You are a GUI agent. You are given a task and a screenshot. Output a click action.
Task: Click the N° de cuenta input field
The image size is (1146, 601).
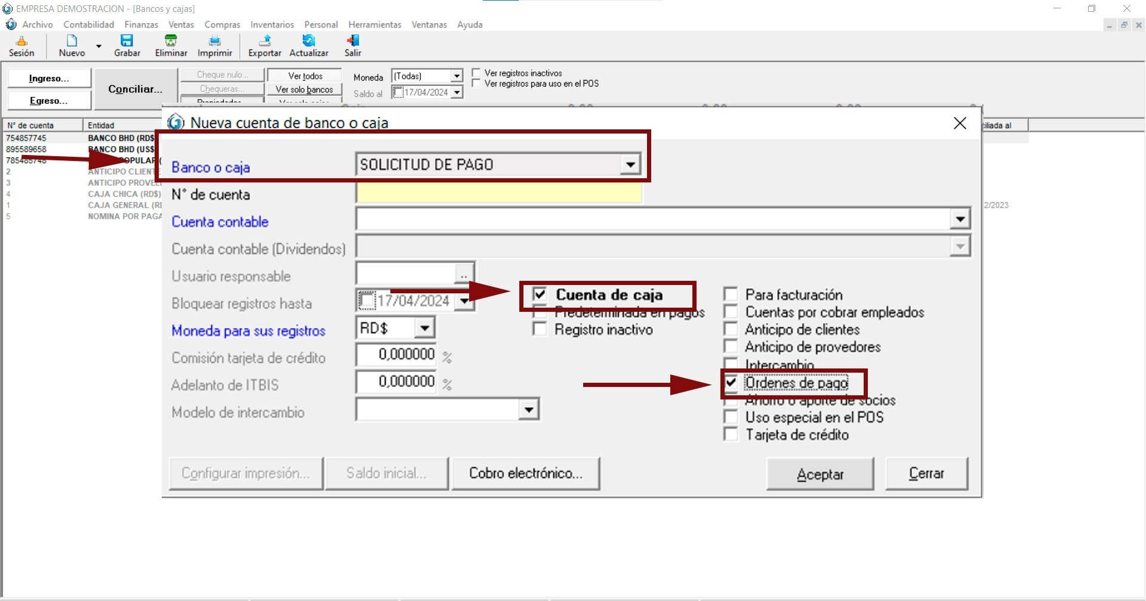498,193
